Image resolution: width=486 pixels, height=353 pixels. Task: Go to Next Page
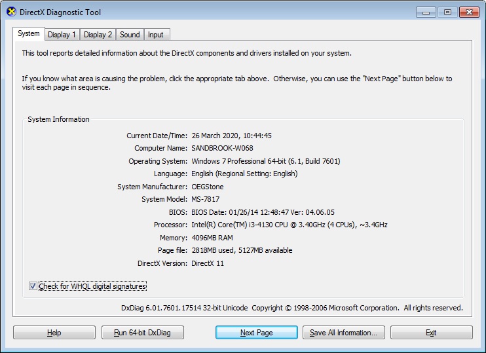256,333
